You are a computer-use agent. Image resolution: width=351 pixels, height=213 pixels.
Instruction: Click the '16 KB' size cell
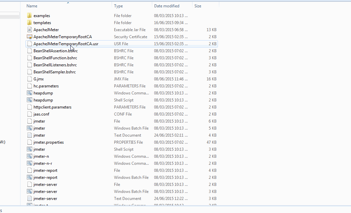(211, 79)
